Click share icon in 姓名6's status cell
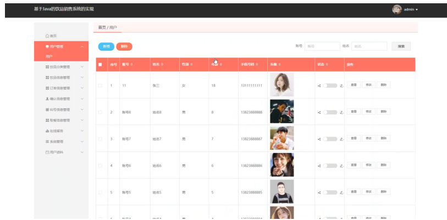 pos(319,166)
